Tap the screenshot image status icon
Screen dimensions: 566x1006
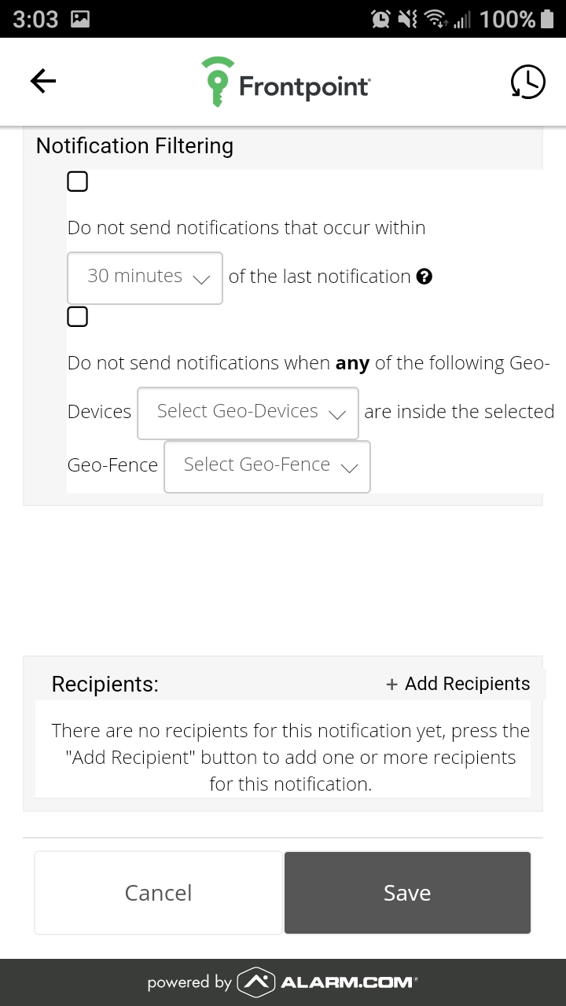click(x=80, y=19)
